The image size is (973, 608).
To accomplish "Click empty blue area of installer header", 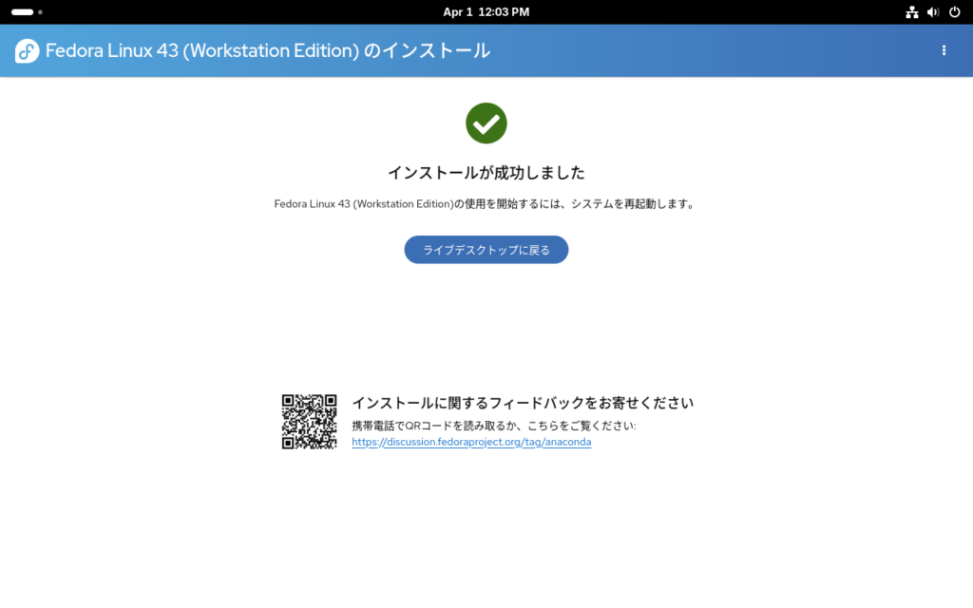I will (713, 51).
